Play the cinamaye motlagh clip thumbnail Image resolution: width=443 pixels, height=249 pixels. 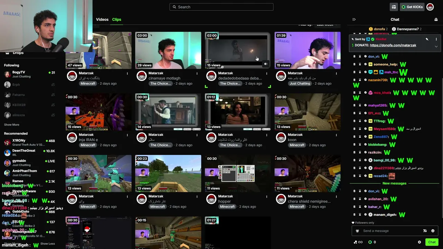168,50
